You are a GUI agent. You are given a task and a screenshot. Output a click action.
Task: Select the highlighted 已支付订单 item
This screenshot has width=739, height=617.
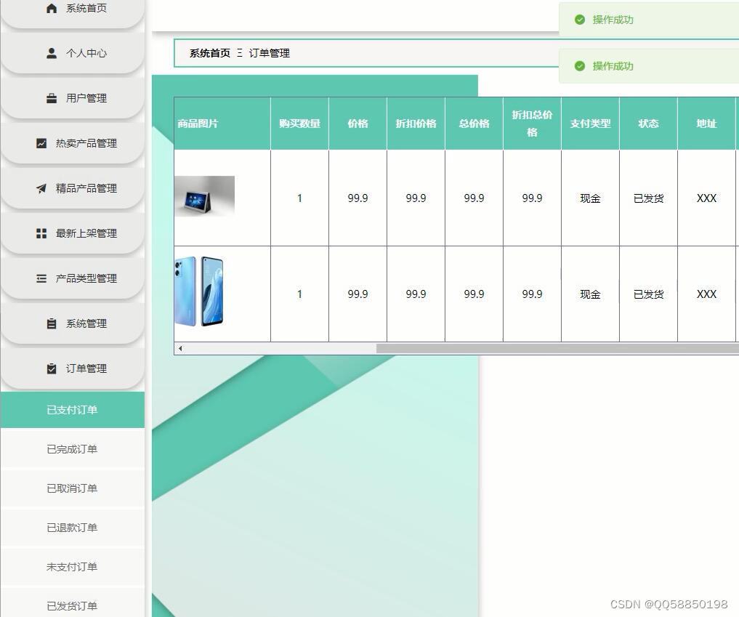pyautogui.click(x=73, y=410)
